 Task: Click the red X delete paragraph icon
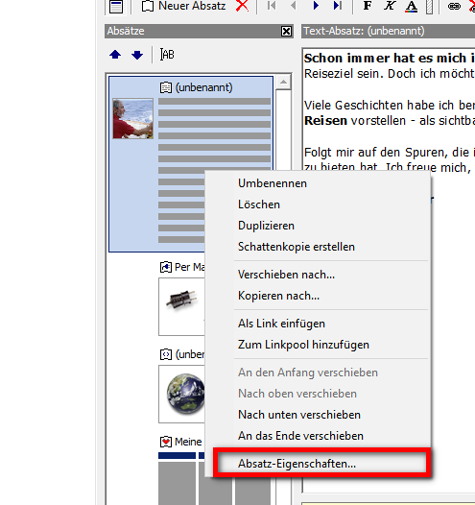[243, 6]
